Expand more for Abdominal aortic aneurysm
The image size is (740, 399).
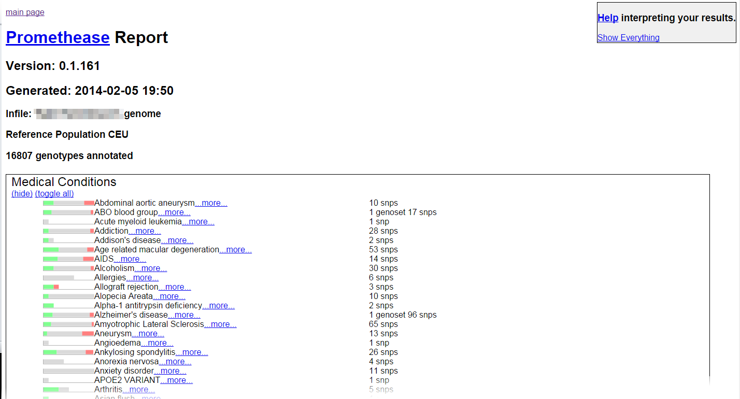point(211,203)
